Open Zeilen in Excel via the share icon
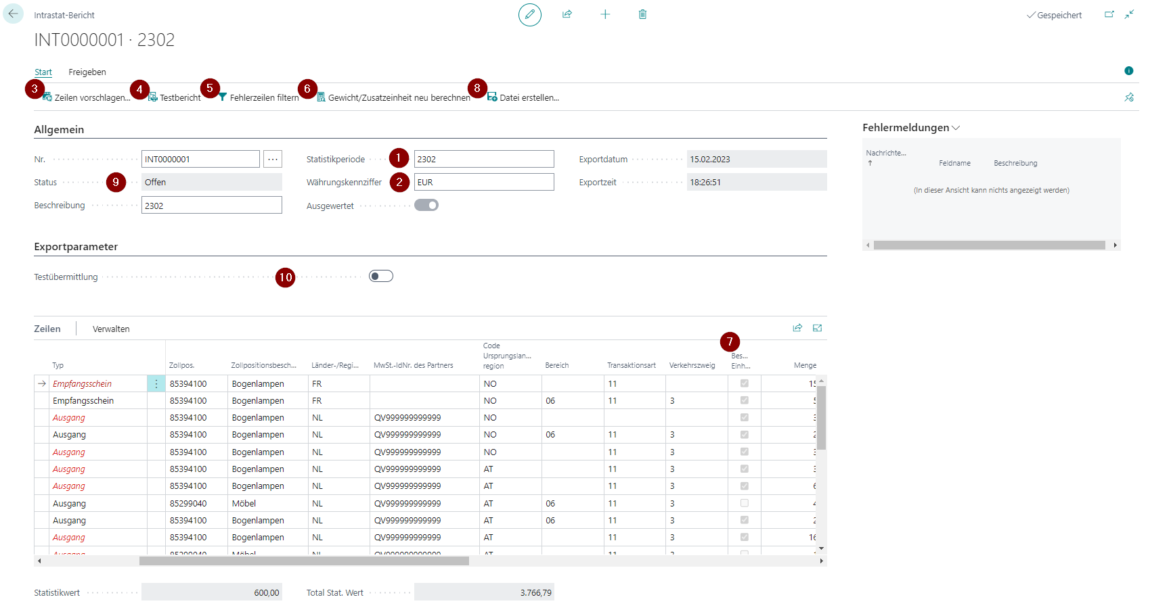The image size is (1171, 614). click(x=797, y=328)
